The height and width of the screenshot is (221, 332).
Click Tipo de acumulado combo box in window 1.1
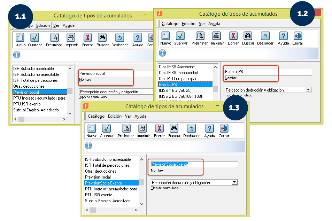pos(116,92)
